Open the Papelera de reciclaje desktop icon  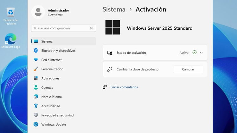[10, 16]
